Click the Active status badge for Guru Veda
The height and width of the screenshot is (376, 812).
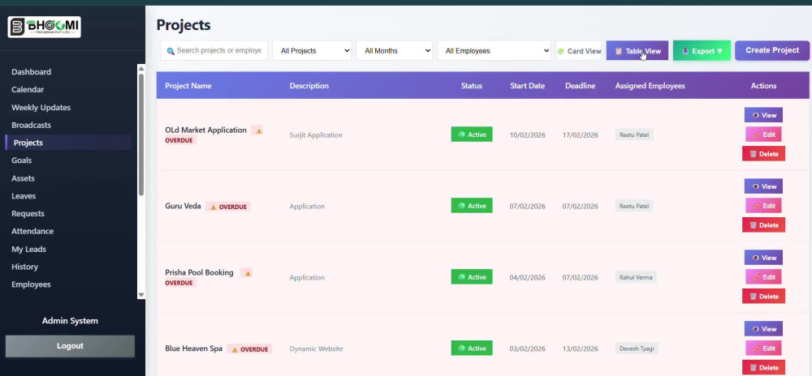pyautogui.click(x=472, y=206)
